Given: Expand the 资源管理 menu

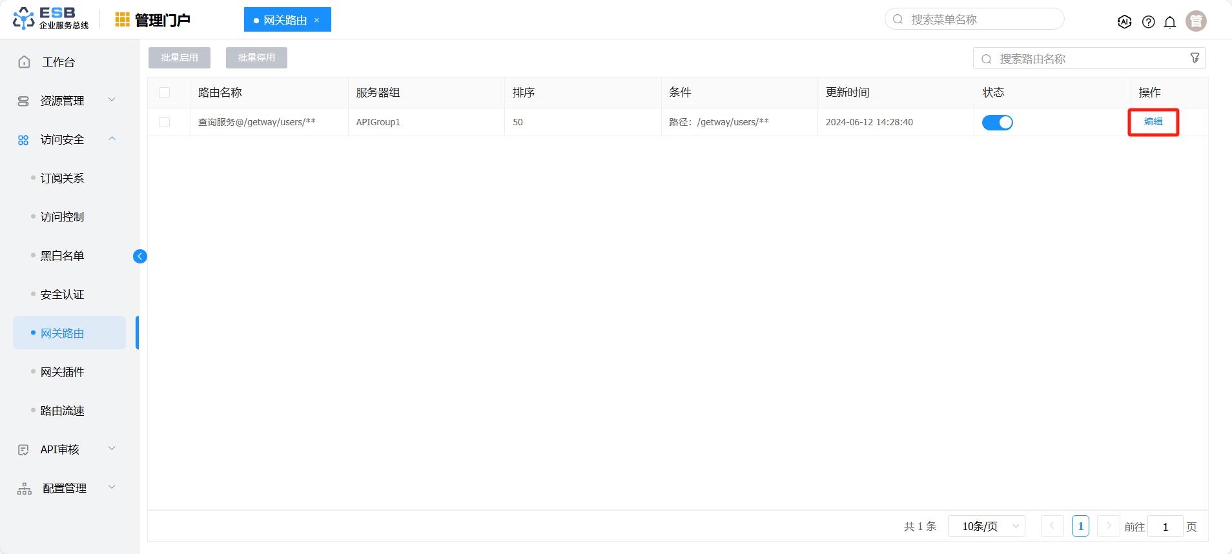Looking at the screenshot, I should coord(67,101).
